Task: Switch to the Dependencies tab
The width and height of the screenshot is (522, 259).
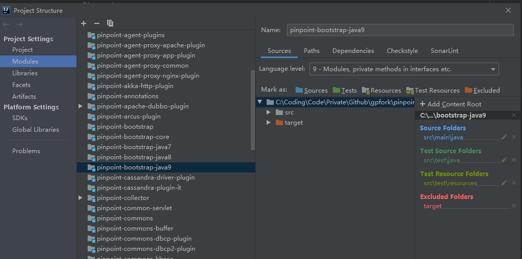Action: pyautogui.click(x=353, y=51)
